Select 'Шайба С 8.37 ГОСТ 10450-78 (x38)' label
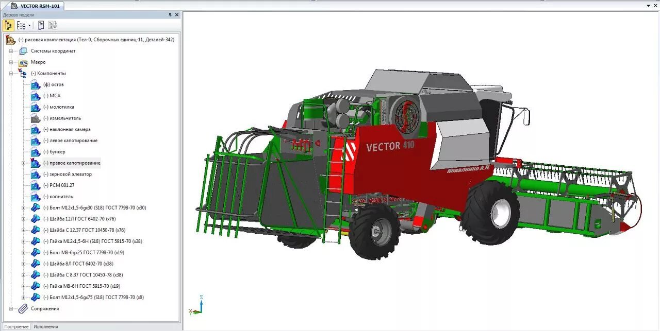The image size is (660, 331). (83, 275)
